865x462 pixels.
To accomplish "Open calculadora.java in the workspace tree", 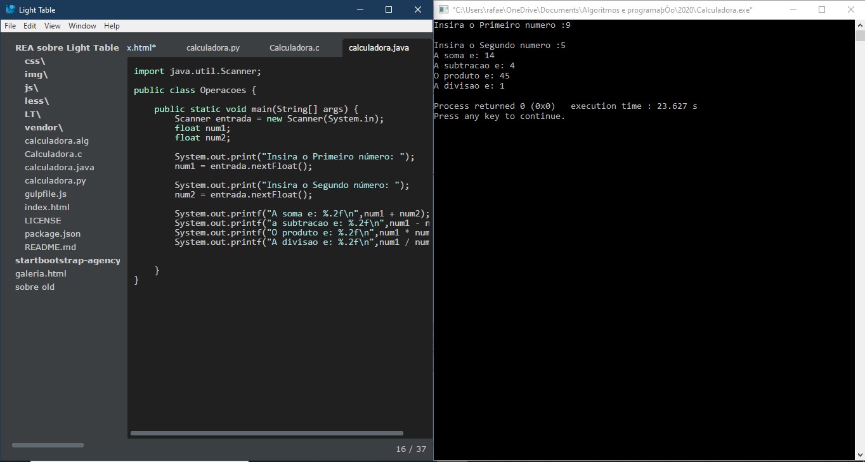I will 60,167.
